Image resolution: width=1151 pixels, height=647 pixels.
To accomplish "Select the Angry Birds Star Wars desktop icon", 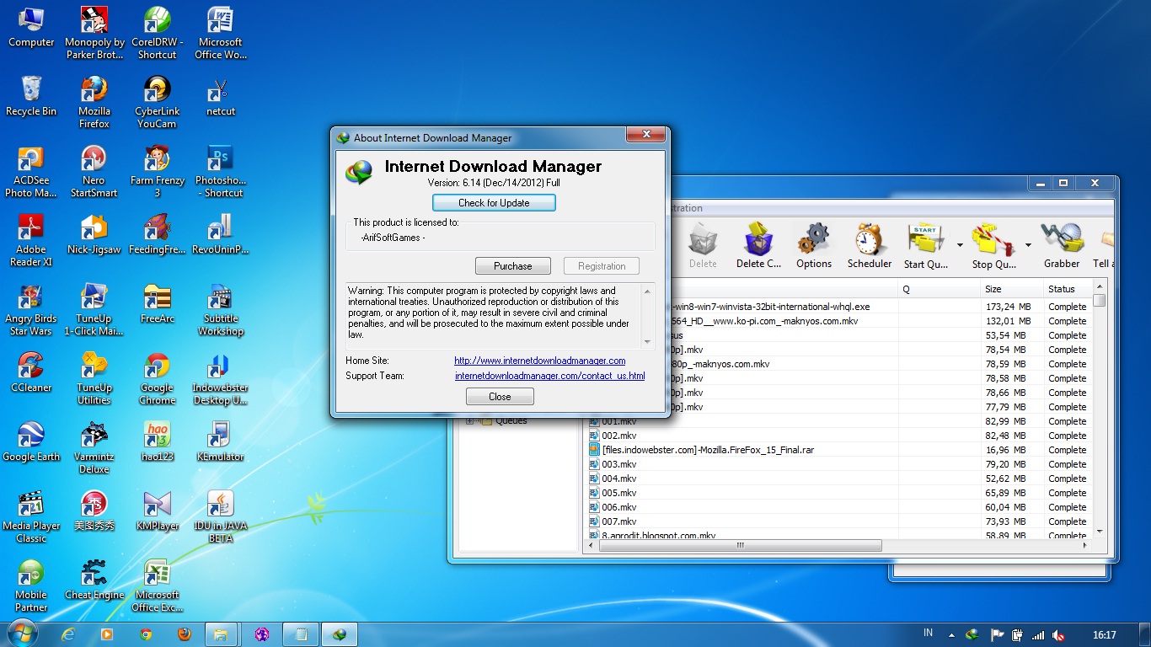I will pos(31,309).
